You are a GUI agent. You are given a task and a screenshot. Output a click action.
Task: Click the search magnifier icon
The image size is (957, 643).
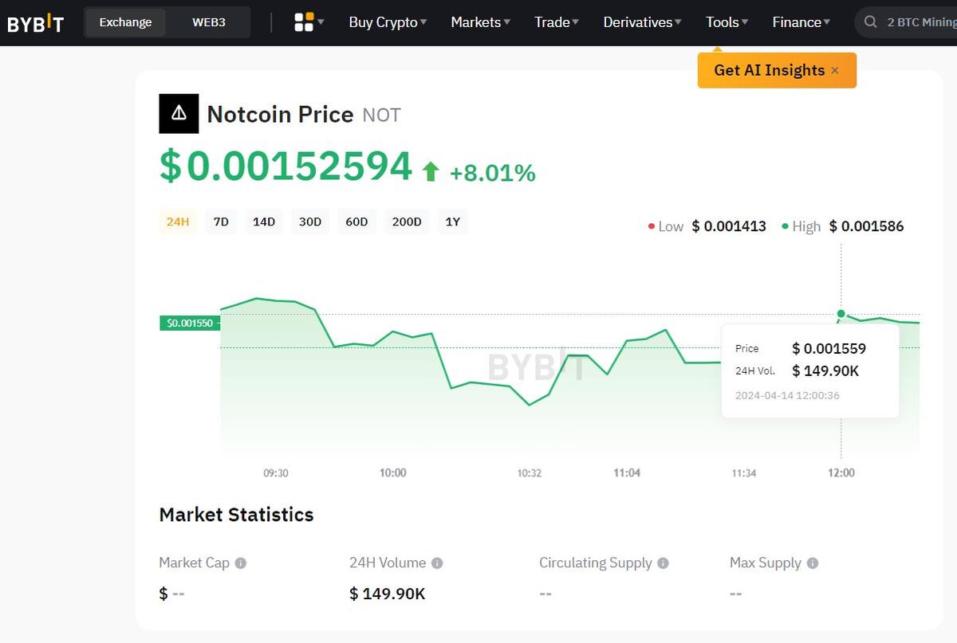point(871,22)
